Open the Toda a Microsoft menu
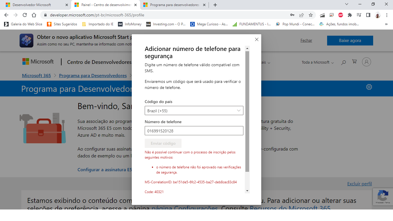This screenshot has width=393, height=221. coord(318,62)
